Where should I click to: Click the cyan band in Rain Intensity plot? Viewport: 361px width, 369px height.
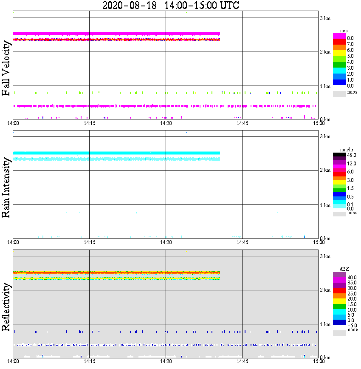(116, 153)
